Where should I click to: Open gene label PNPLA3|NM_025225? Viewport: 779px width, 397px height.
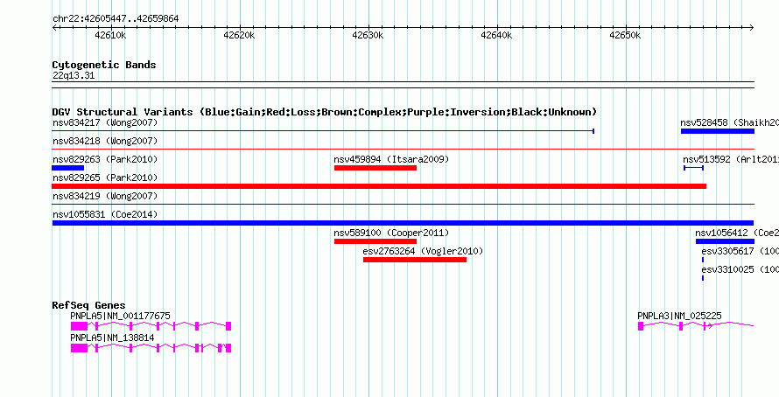[679, 316]
